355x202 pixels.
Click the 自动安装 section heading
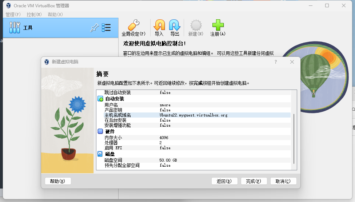pyautogui.click(x=115, y=99)
